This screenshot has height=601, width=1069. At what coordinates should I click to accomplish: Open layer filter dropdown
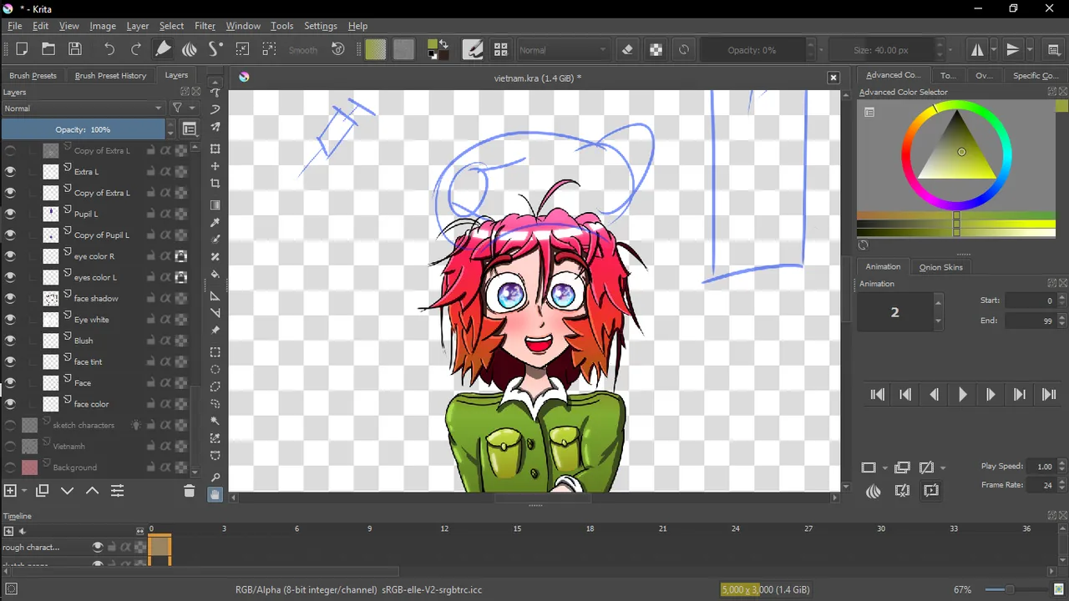[183, 109]
